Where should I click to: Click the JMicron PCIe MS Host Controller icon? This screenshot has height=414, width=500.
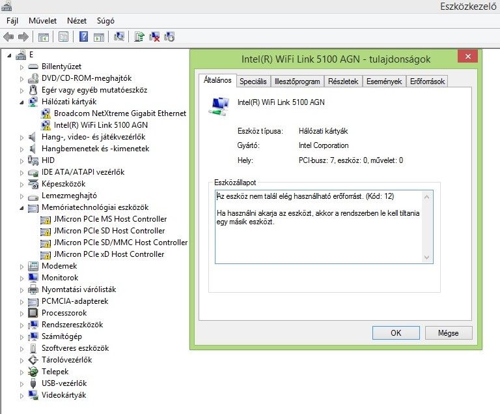coord(46,220)
